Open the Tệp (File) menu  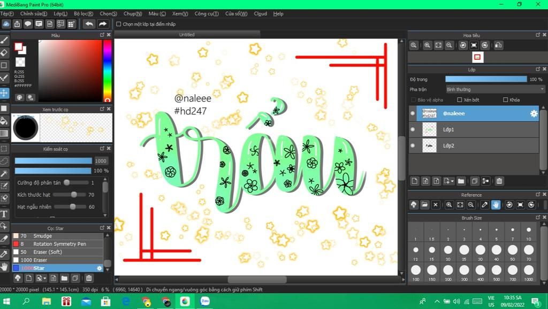(6, 13)
